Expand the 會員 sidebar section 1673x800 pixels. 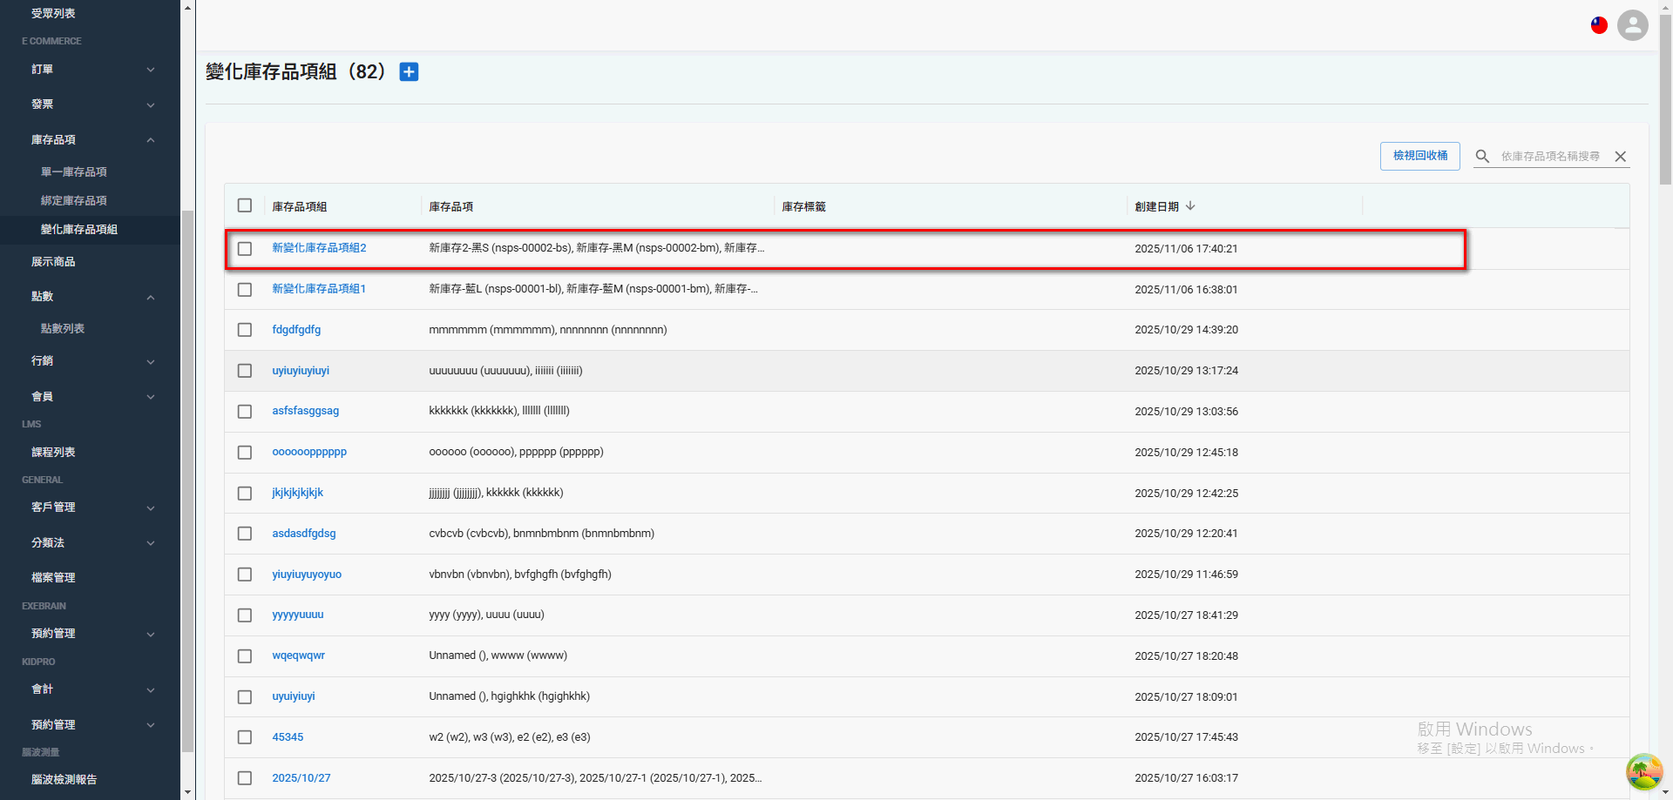(x=91, y=397)
